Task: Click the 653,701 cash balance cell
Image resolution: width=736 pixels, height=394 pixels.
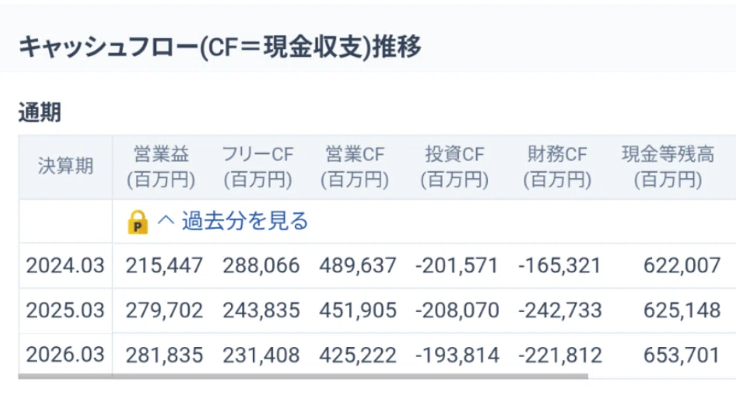Action: [682, 355]
